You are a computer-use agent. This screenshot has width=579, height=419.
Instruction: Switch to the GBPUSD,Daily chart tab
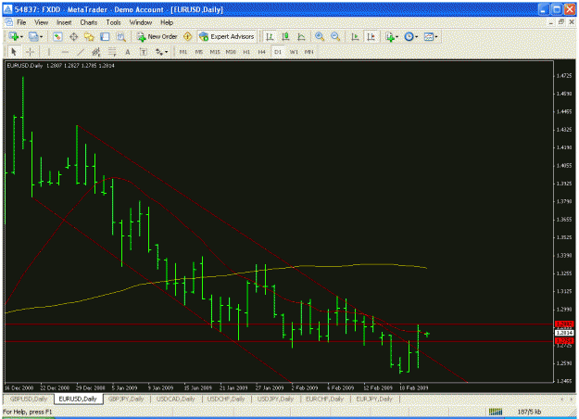[x=29, y=399]
